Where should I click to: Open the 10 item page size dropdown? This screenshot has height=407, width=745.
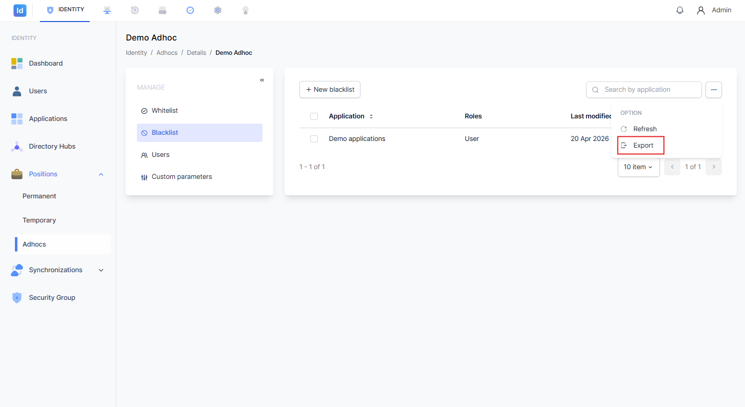coord(639,167)
